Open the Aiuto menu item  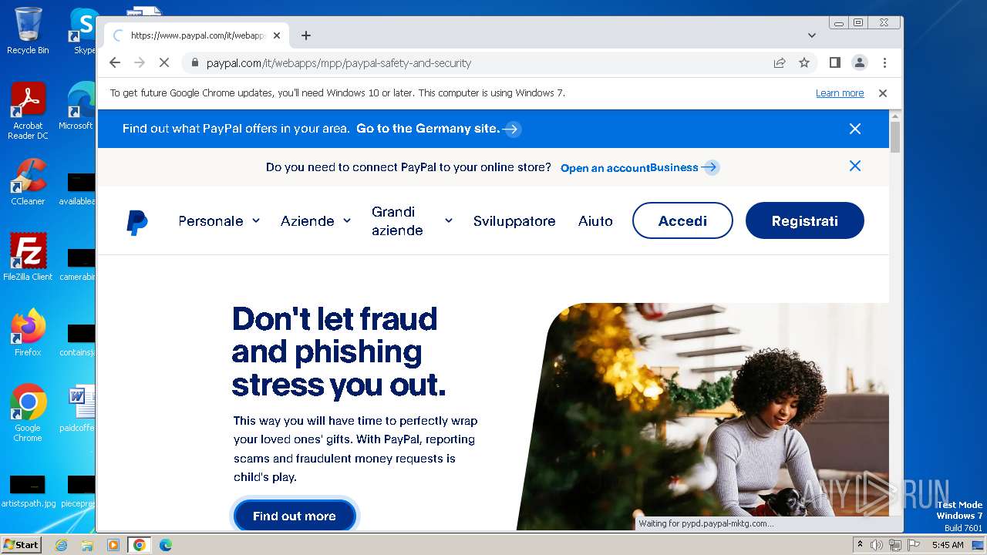595,221
